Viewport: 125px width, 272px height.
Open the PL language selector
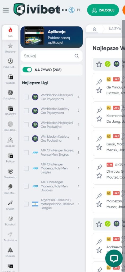pos(75,10)
